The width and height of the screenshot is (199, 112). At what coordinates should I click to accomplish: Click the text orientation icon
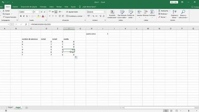tap(60, 12)
